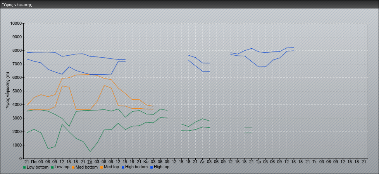379x174 pixels.
Task: Select the 'Δε' day label on the x-axis
Action: tap(202, 161)
